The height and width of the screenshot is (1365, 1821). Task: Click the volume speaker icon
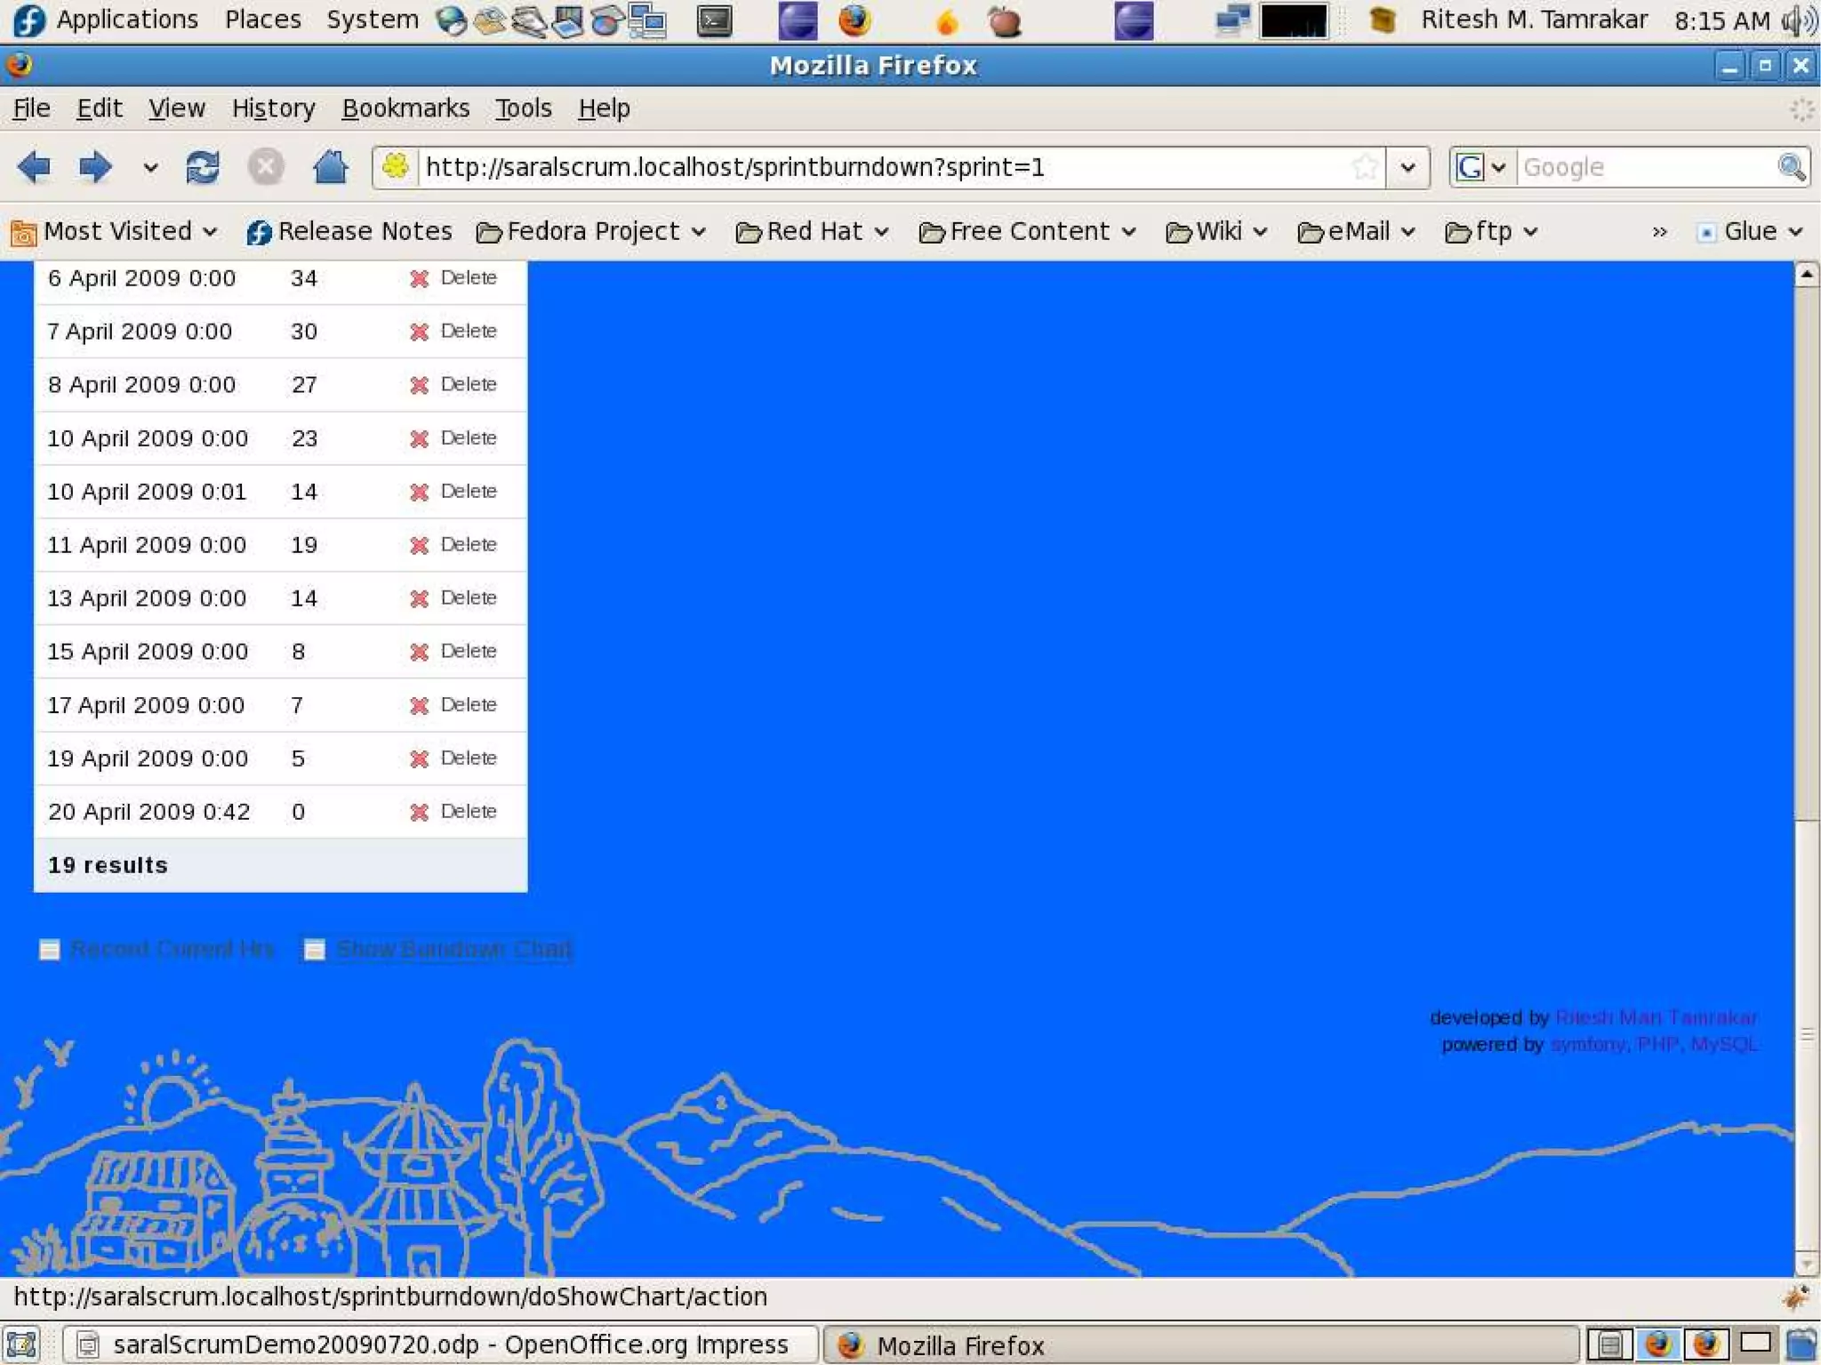pos(1800,20)
